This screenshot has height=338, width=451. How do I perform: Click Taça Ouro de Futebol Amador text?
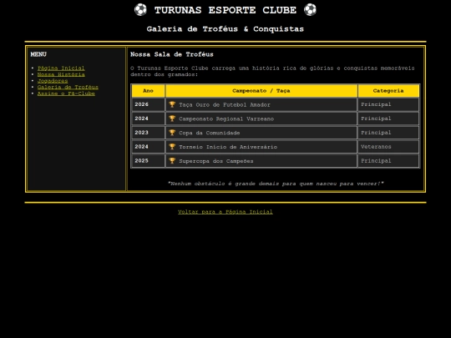point(225,105)
